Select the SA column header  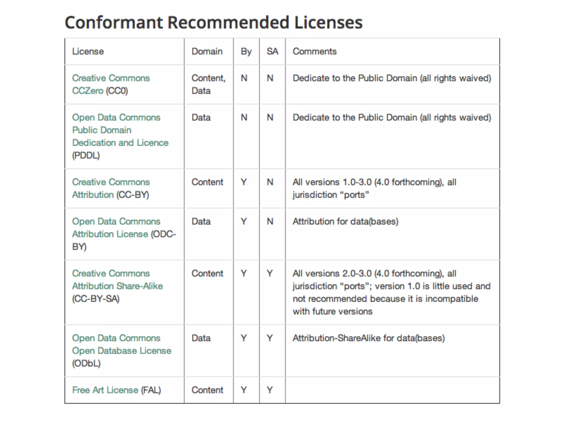point(272,52)
